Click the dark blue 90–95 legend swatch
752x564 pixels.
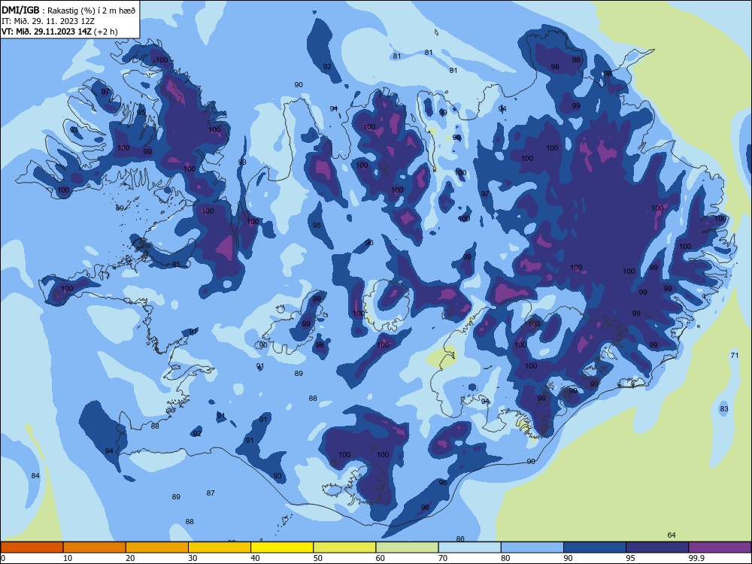coord(595,547)
